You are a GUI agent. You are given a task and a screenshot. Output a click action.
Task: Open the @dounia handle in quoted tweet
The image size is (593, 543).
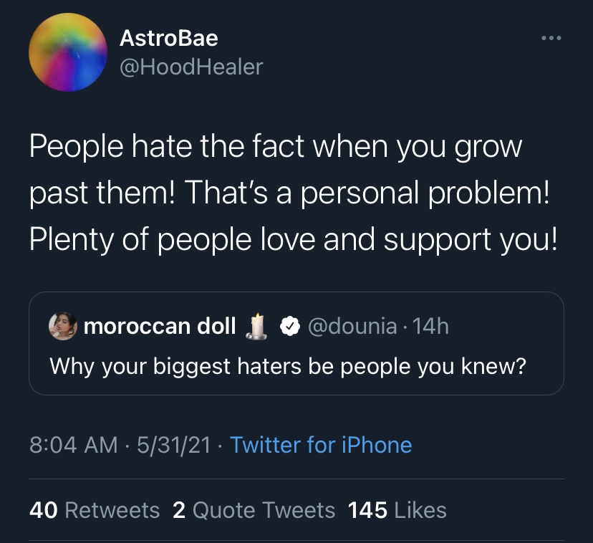coord(352,327)
